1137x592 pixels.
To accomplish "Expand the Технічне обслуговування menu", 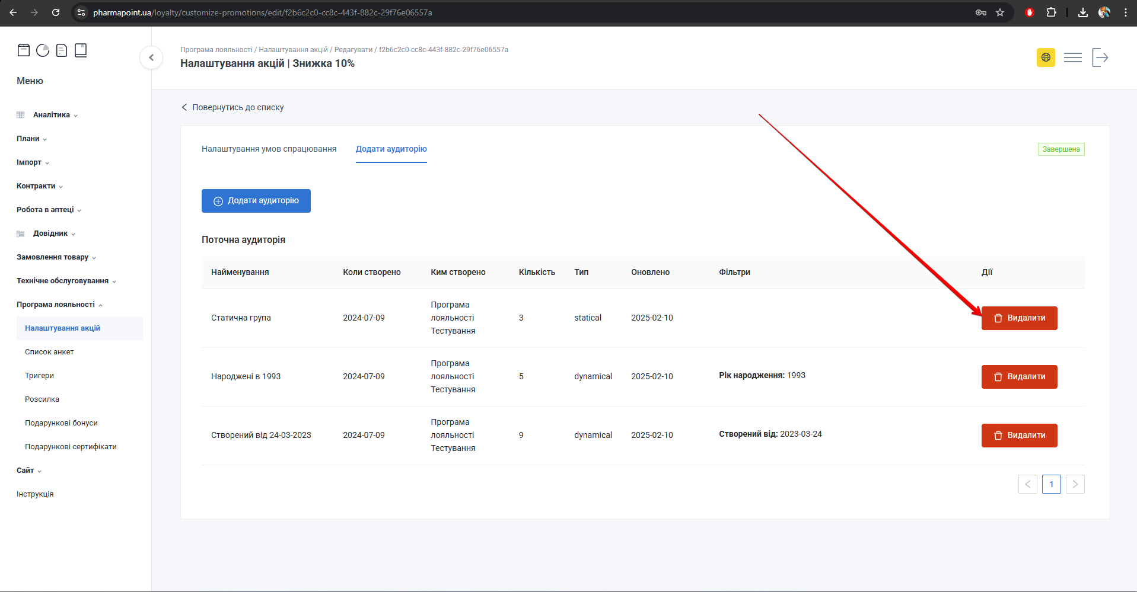I will 66,281.
